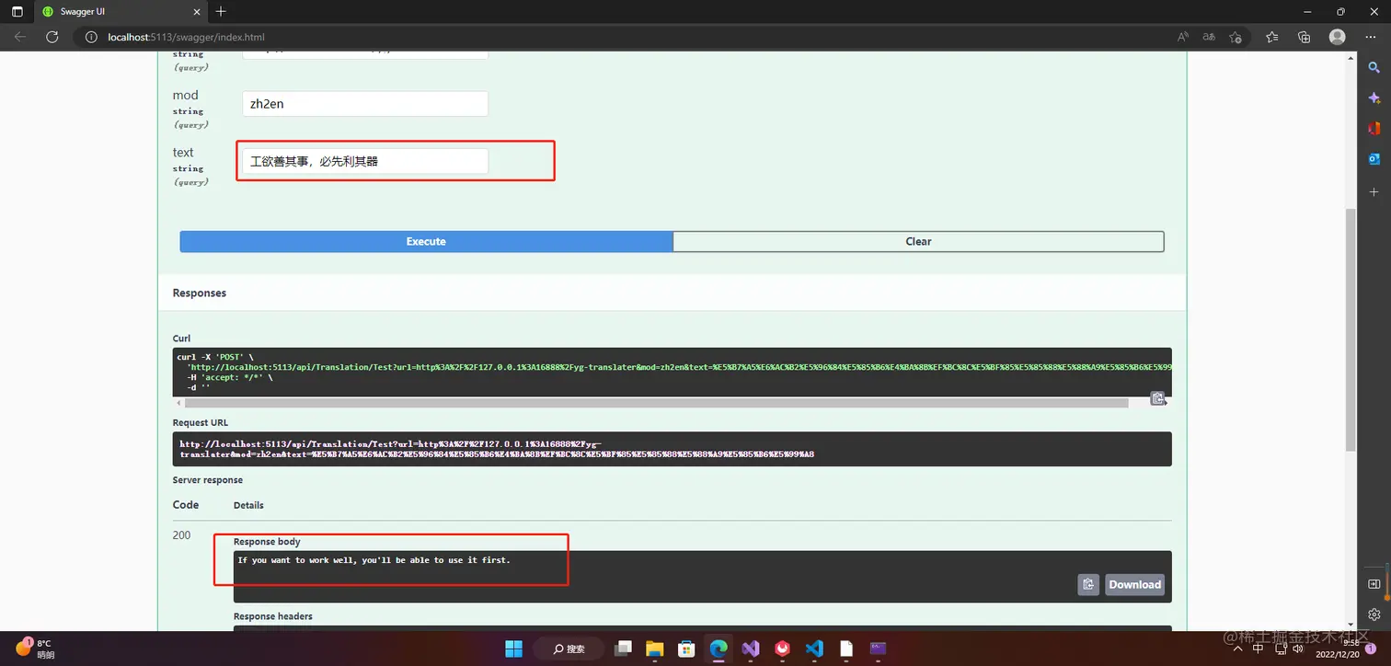Open the Windows Start menu

point(513,649)
